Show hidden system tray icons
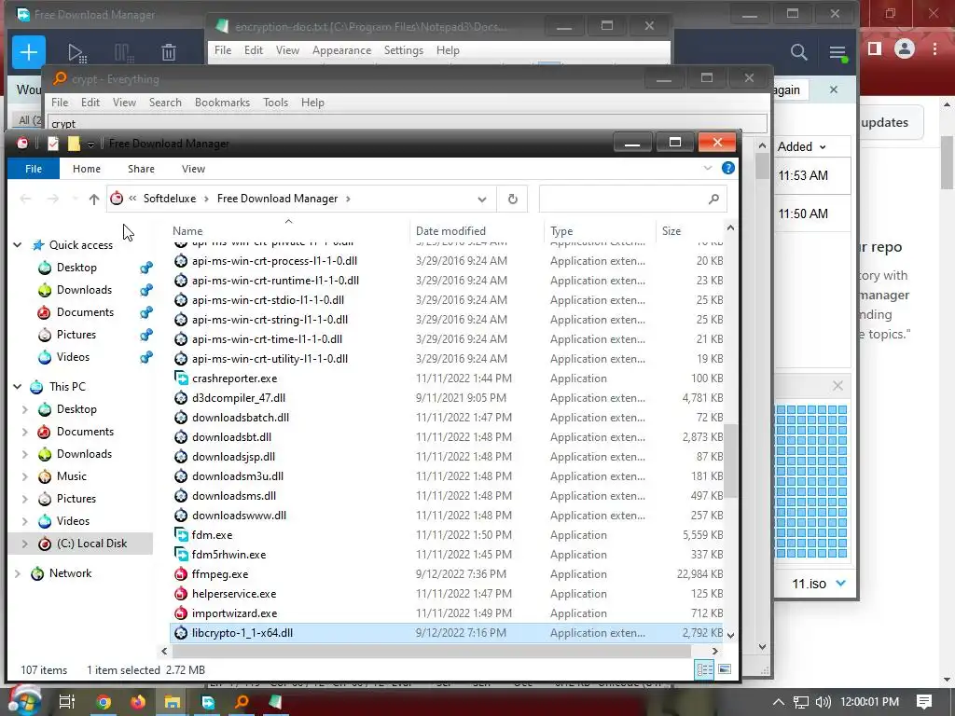955x716 pixels. tap(779, 702)
